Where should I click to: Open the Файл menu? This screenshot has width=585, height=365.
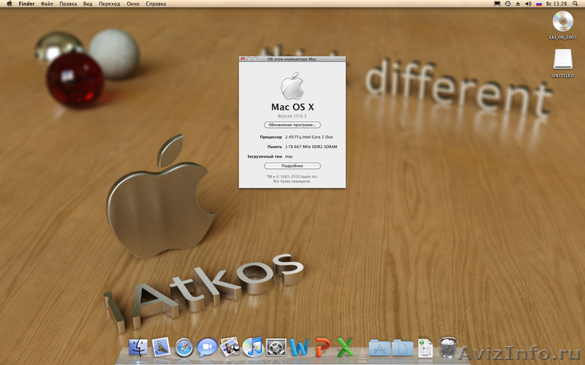[x=47, y=4]
